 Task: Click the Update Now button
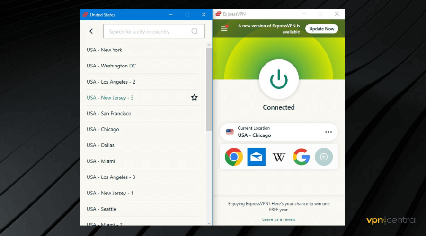pos(321,29)
